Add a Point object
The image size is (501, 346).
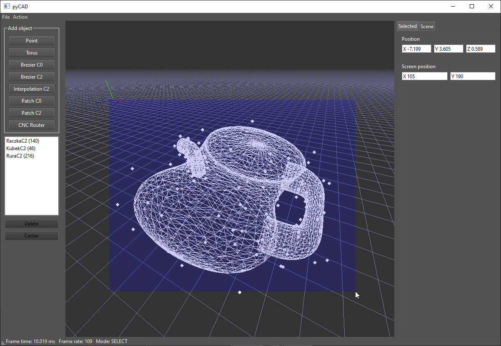point(31,40)
